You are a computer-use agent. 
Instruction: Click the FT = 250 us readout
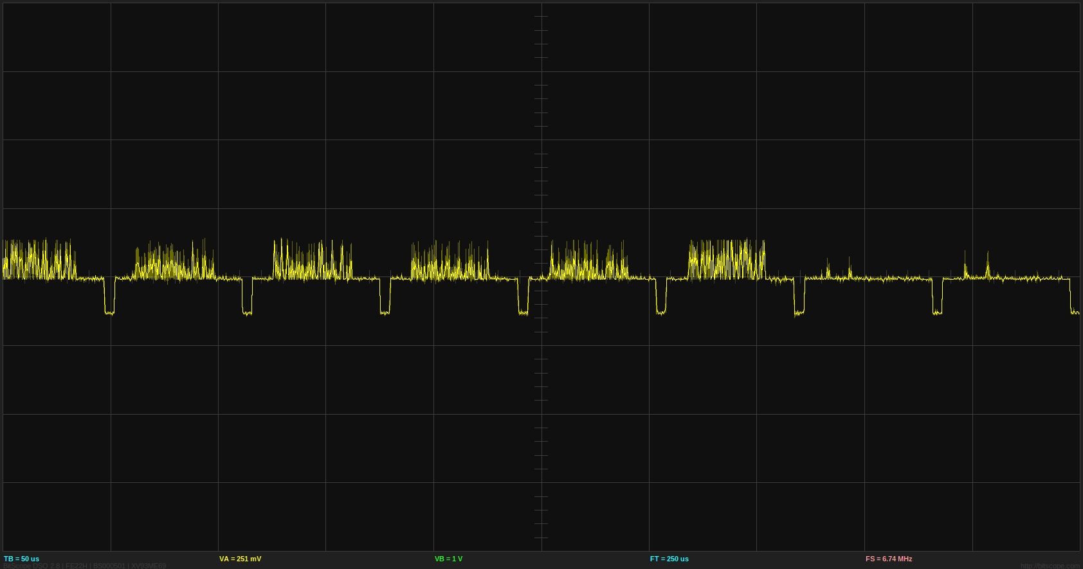point(669,559)
